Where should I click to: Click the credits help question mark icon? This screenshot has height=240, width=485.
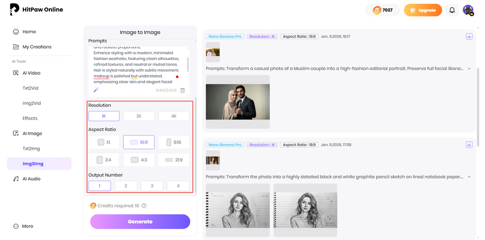point(144,206)
